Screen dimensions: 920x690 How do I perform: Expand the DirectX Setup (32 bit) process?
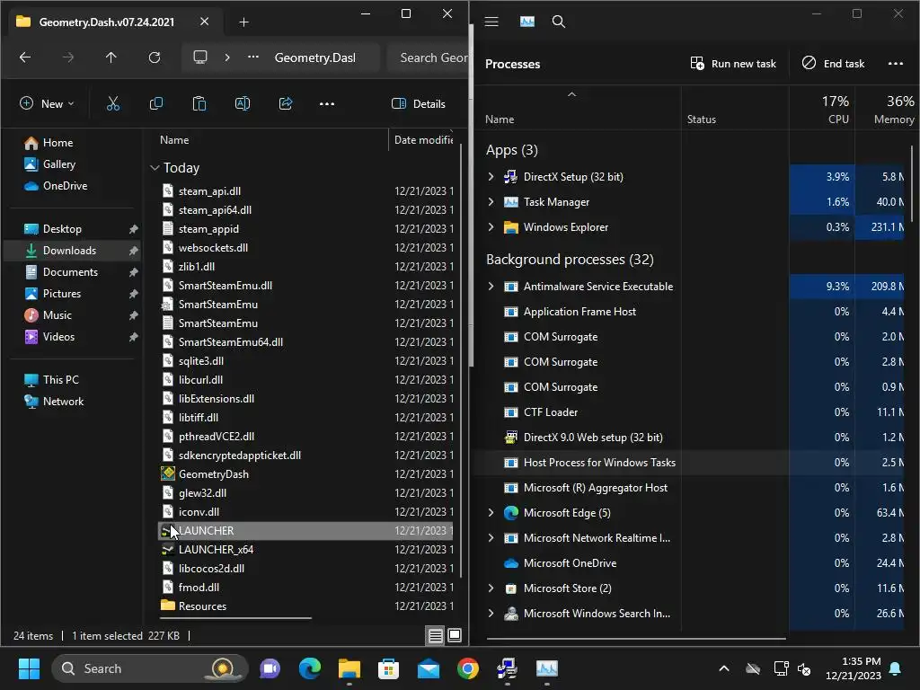pyautogui.click(x=491, y=177)
